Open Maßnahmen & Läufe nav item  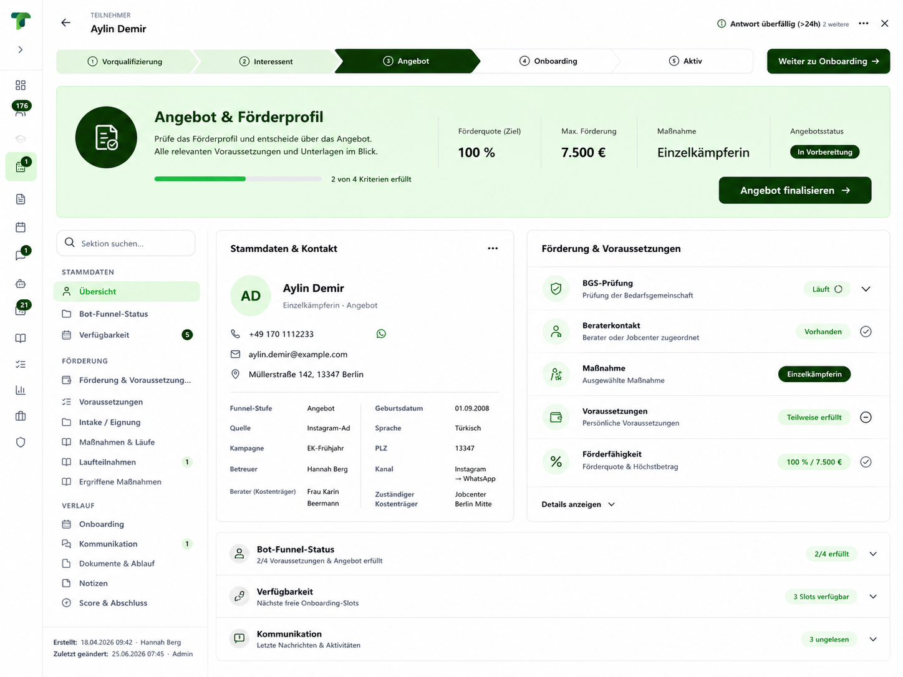pyautogui.click(x=127, y=442)
